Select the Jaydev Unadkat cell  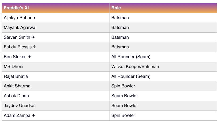56,106
